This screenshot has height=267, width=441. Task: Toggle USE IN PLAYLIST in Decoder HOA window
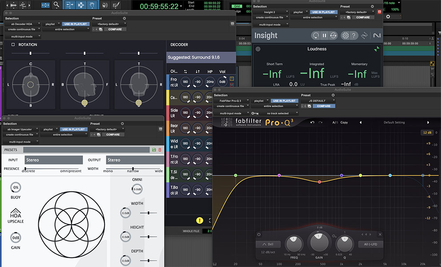click(x=76, y=24)
